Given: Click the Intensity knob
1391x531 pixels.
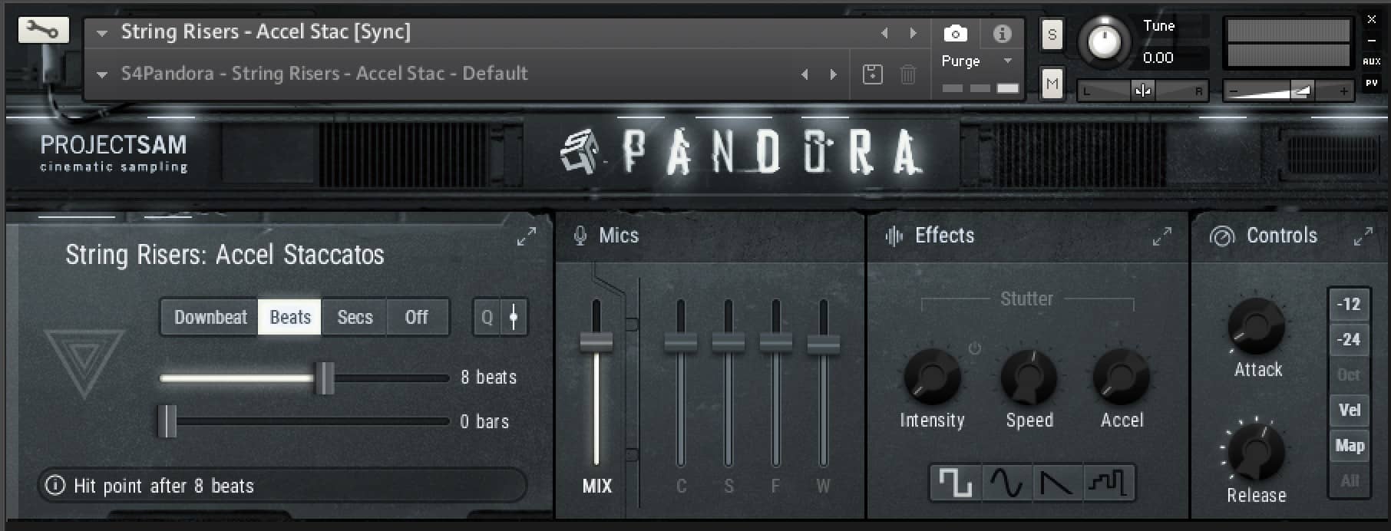Looking at the screenshot, I should point(931,377).
